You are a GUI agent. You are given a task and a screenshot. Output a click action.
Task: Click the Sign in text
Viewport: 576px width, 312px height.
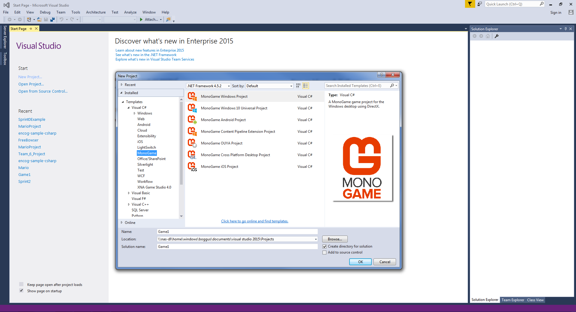[x=556, y=13]
